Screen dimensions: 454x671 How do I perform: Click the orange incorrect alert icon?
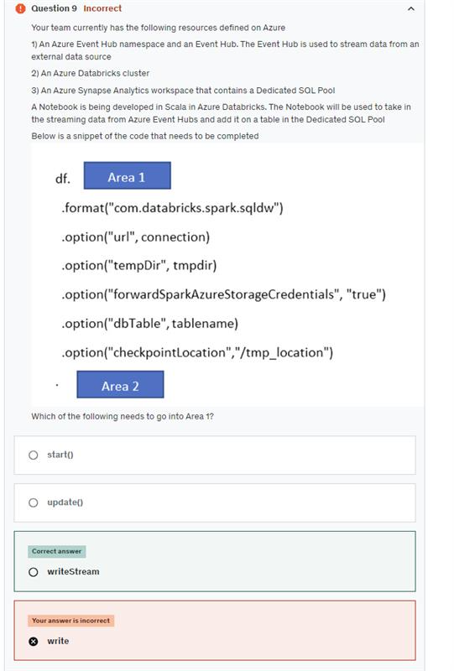point(20,8)
